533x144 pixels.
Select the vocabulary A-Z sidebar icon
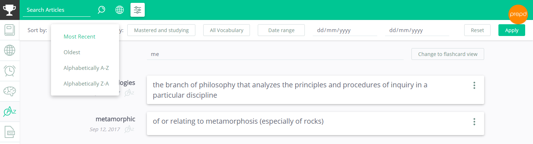[x=10, y=112]
